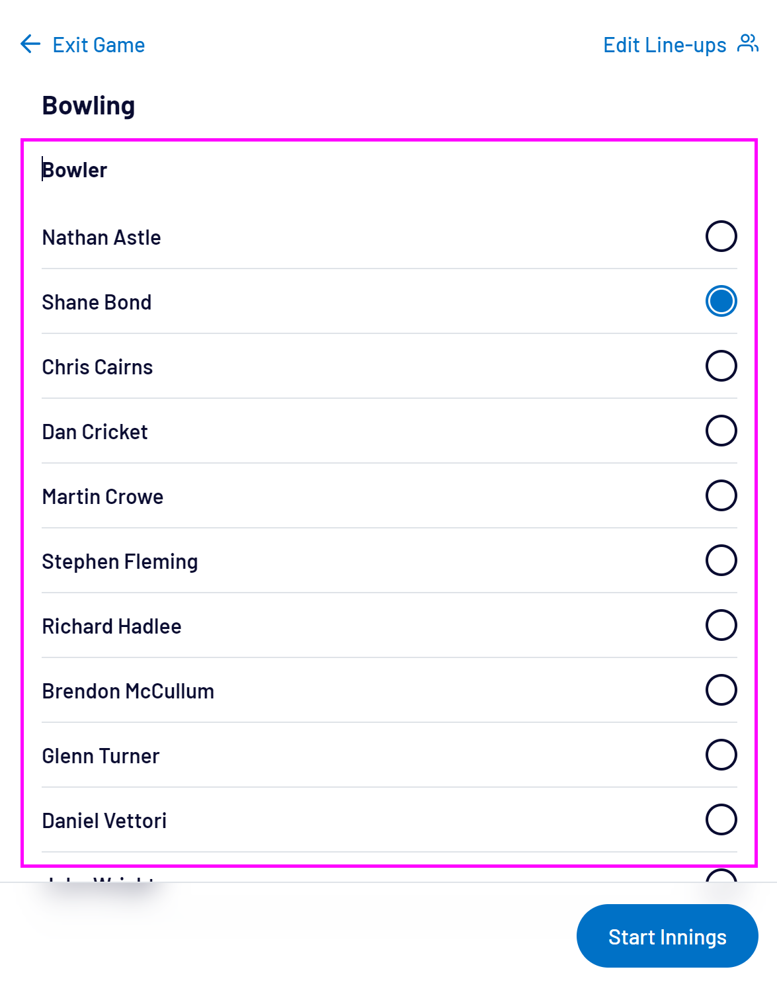Click the Richard Hadlee name label
This screenshot has height=1004, width=777.
coord(112,626)
